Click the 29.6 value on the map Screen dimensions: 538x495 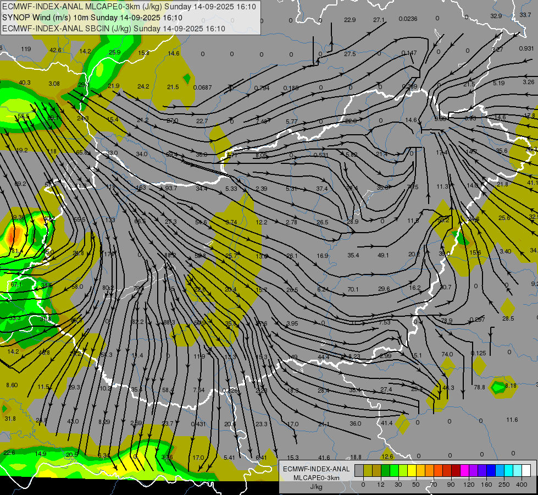pos(384,289)
